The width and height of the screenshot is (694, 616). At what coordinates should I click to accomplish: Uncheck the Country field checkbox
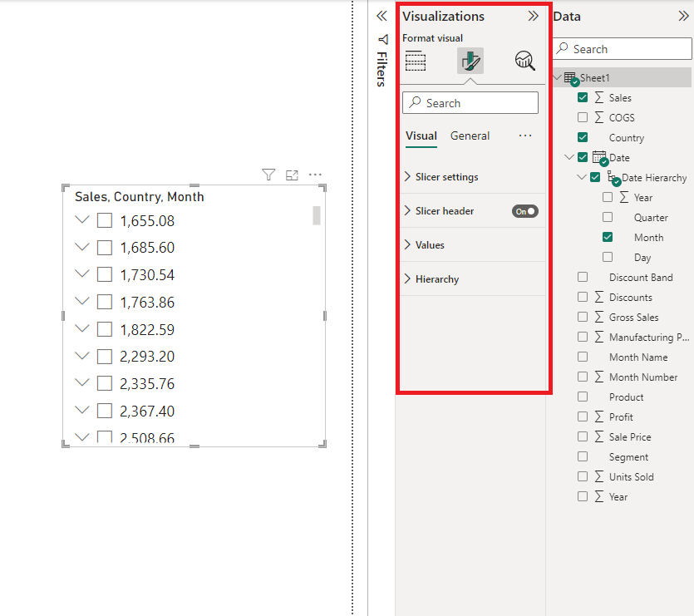(x=583, y=137)
